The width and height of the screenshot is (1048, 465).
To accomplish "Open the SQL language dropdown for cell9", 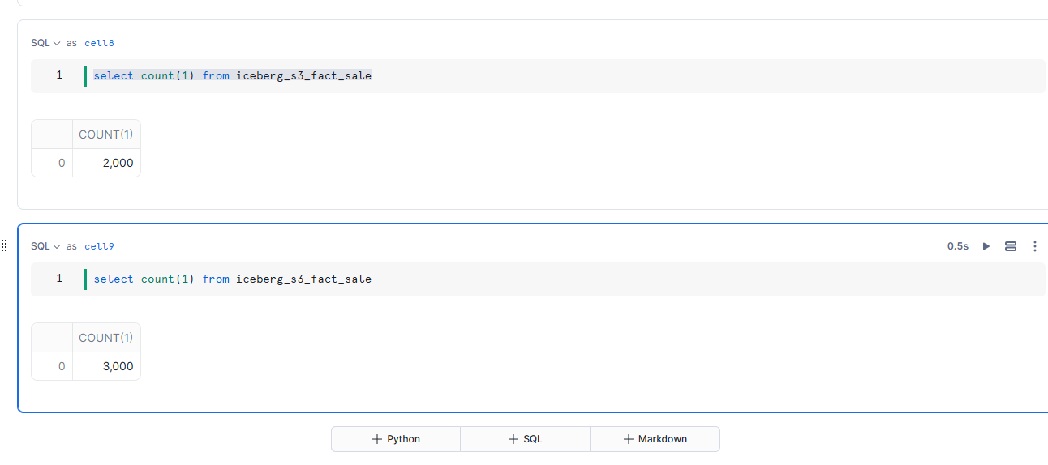I will click(45, 246).
